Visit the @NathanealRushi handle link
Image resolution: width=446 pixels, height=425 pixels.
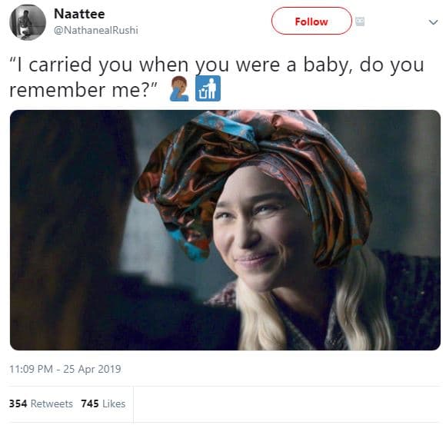[96, 30]
